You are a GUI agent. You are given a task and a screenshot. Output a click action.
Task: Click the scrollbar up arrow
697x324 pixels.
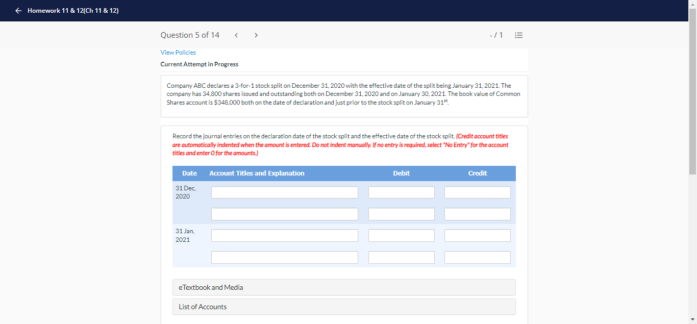pos(692,4)
